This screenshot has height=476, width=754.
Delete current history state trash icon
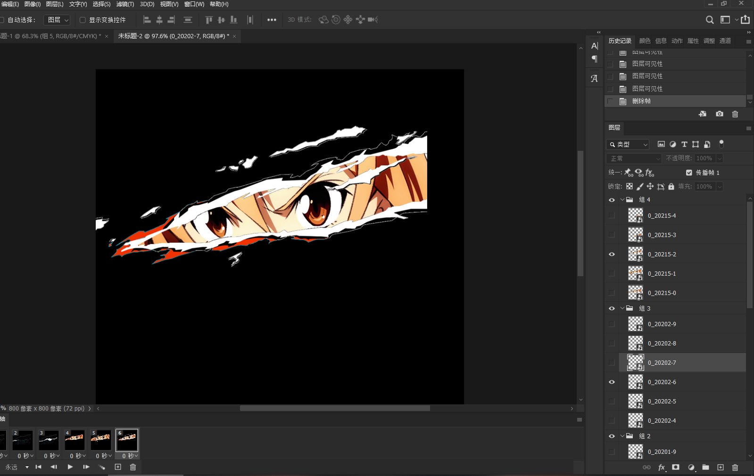pos(735,114)
